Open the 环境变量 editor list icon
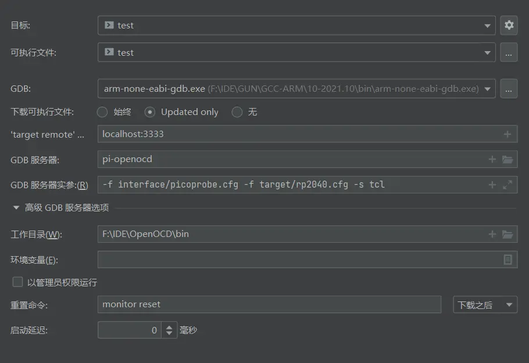 click(507, 260)
